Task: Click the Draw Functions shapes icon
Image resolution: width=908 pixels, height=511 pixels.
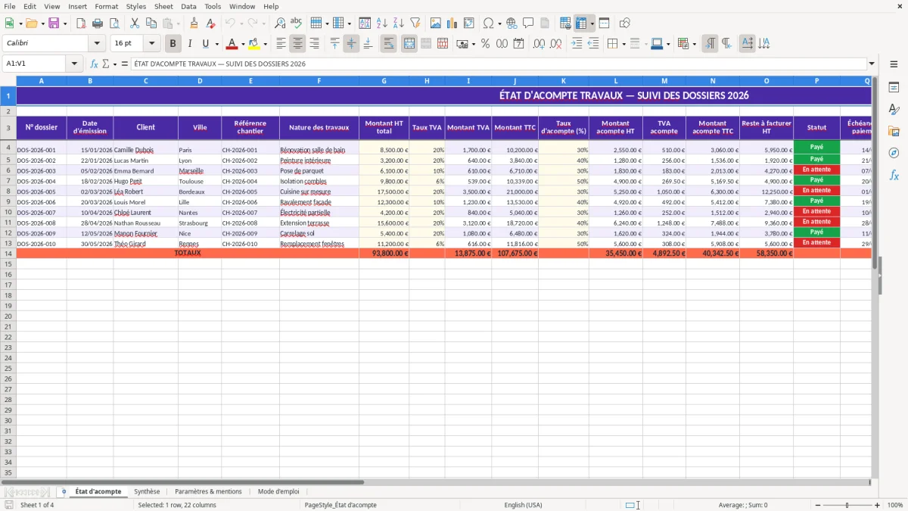Action: click(x=625, y=23)
